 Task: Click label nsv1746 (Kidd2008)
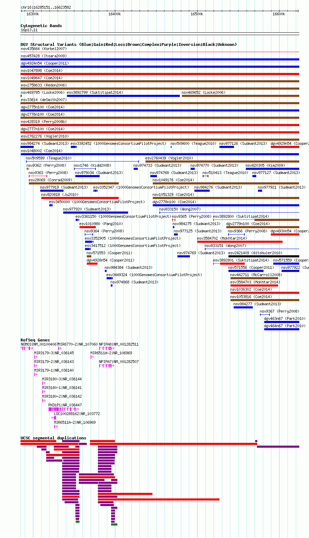(92, 165)
